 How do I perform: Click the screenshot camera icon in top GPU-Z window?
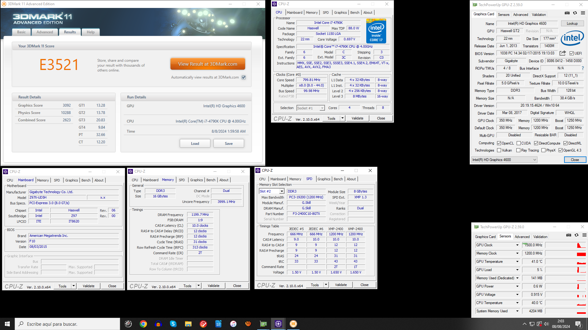click(567, 13)
